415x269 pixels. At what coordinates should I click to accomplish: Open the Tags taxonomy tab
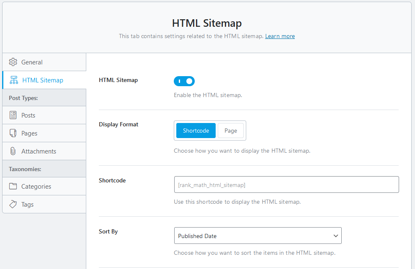click(x=44, y=204)
